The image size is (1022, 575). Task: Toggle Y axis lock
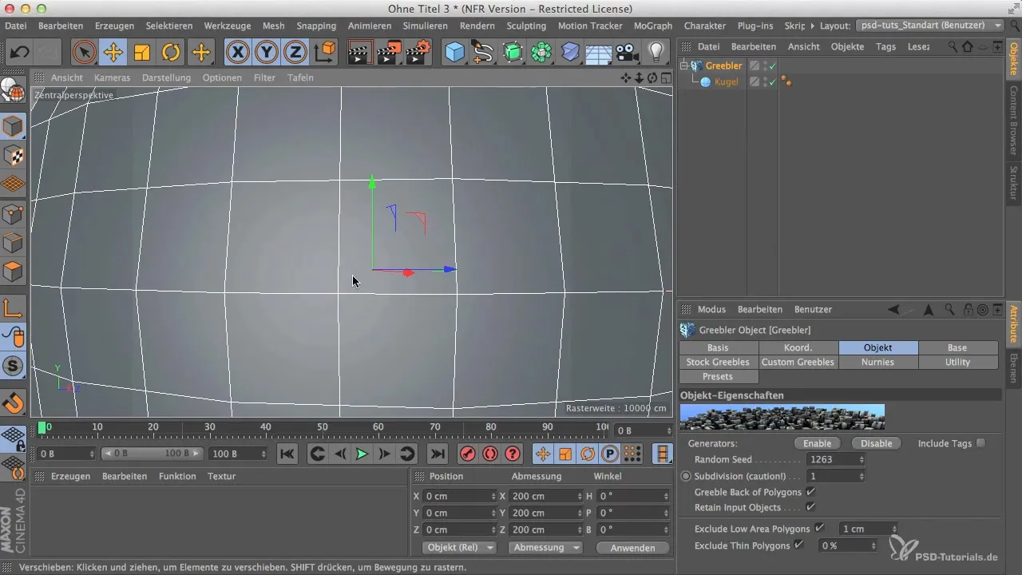267,53
